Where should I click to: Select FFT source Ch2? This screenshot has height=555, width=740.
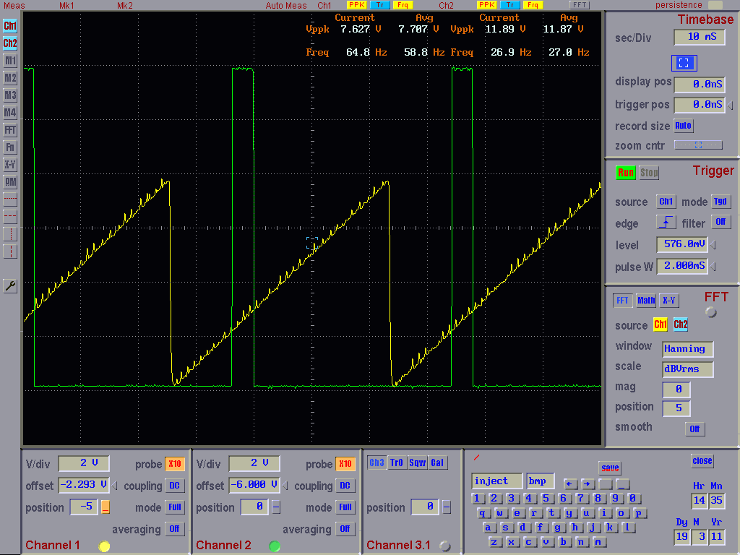point(681,324)
